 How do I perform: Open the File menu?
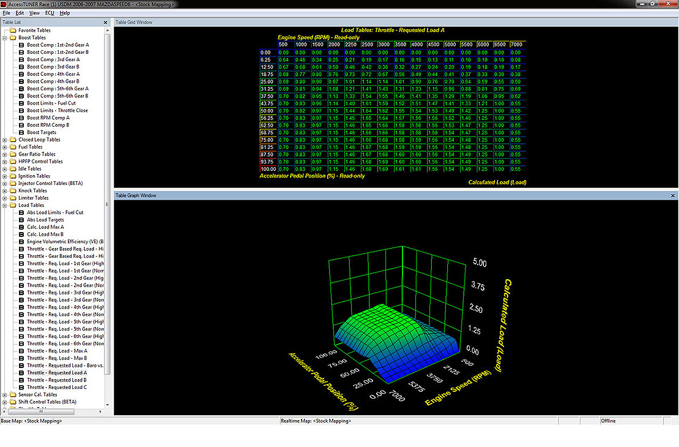tap(6, 13)
